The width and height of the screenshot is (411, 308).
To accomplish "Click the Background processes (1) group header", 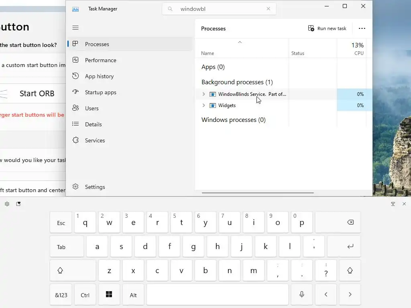I will pyautogui.click(x=237, y=82).
